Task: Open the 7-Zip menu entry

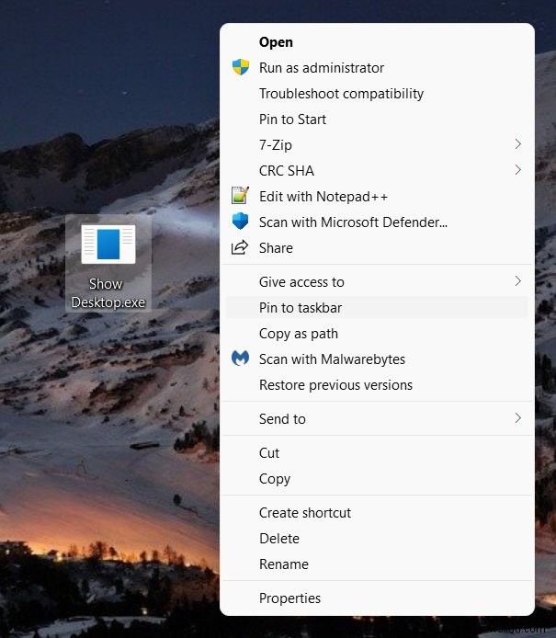Action: pos(377,145)
